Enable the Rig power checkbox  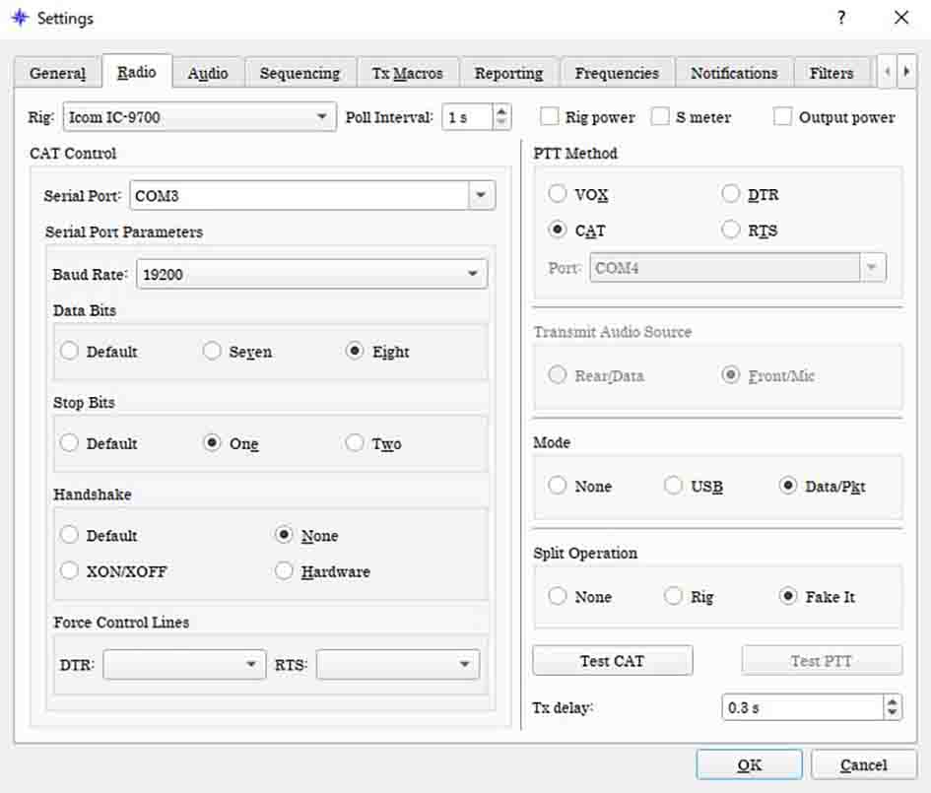[x=550, y=117]
